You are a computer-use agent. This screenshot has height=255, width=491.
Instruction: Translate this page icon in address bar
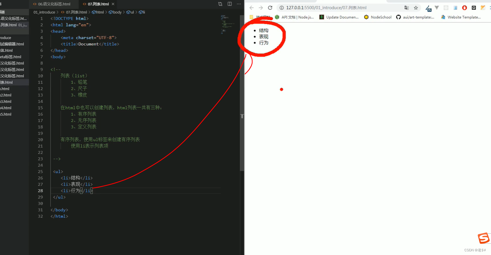click(x=406, y=8)
